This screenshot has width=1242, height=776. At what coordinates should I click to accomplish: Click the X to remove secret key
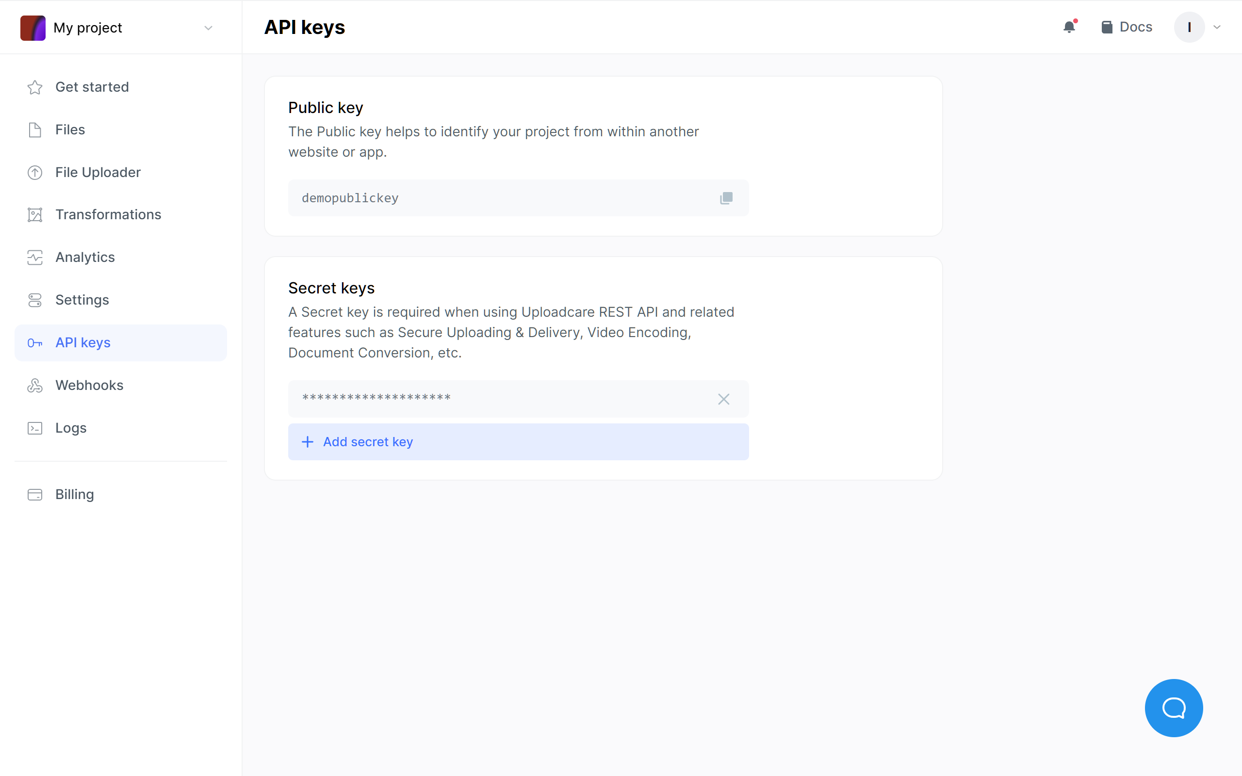(x=723, y=399)
